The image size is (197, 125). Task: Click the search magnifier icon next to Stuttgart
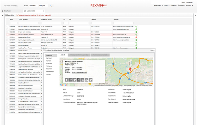pos(51,6)
